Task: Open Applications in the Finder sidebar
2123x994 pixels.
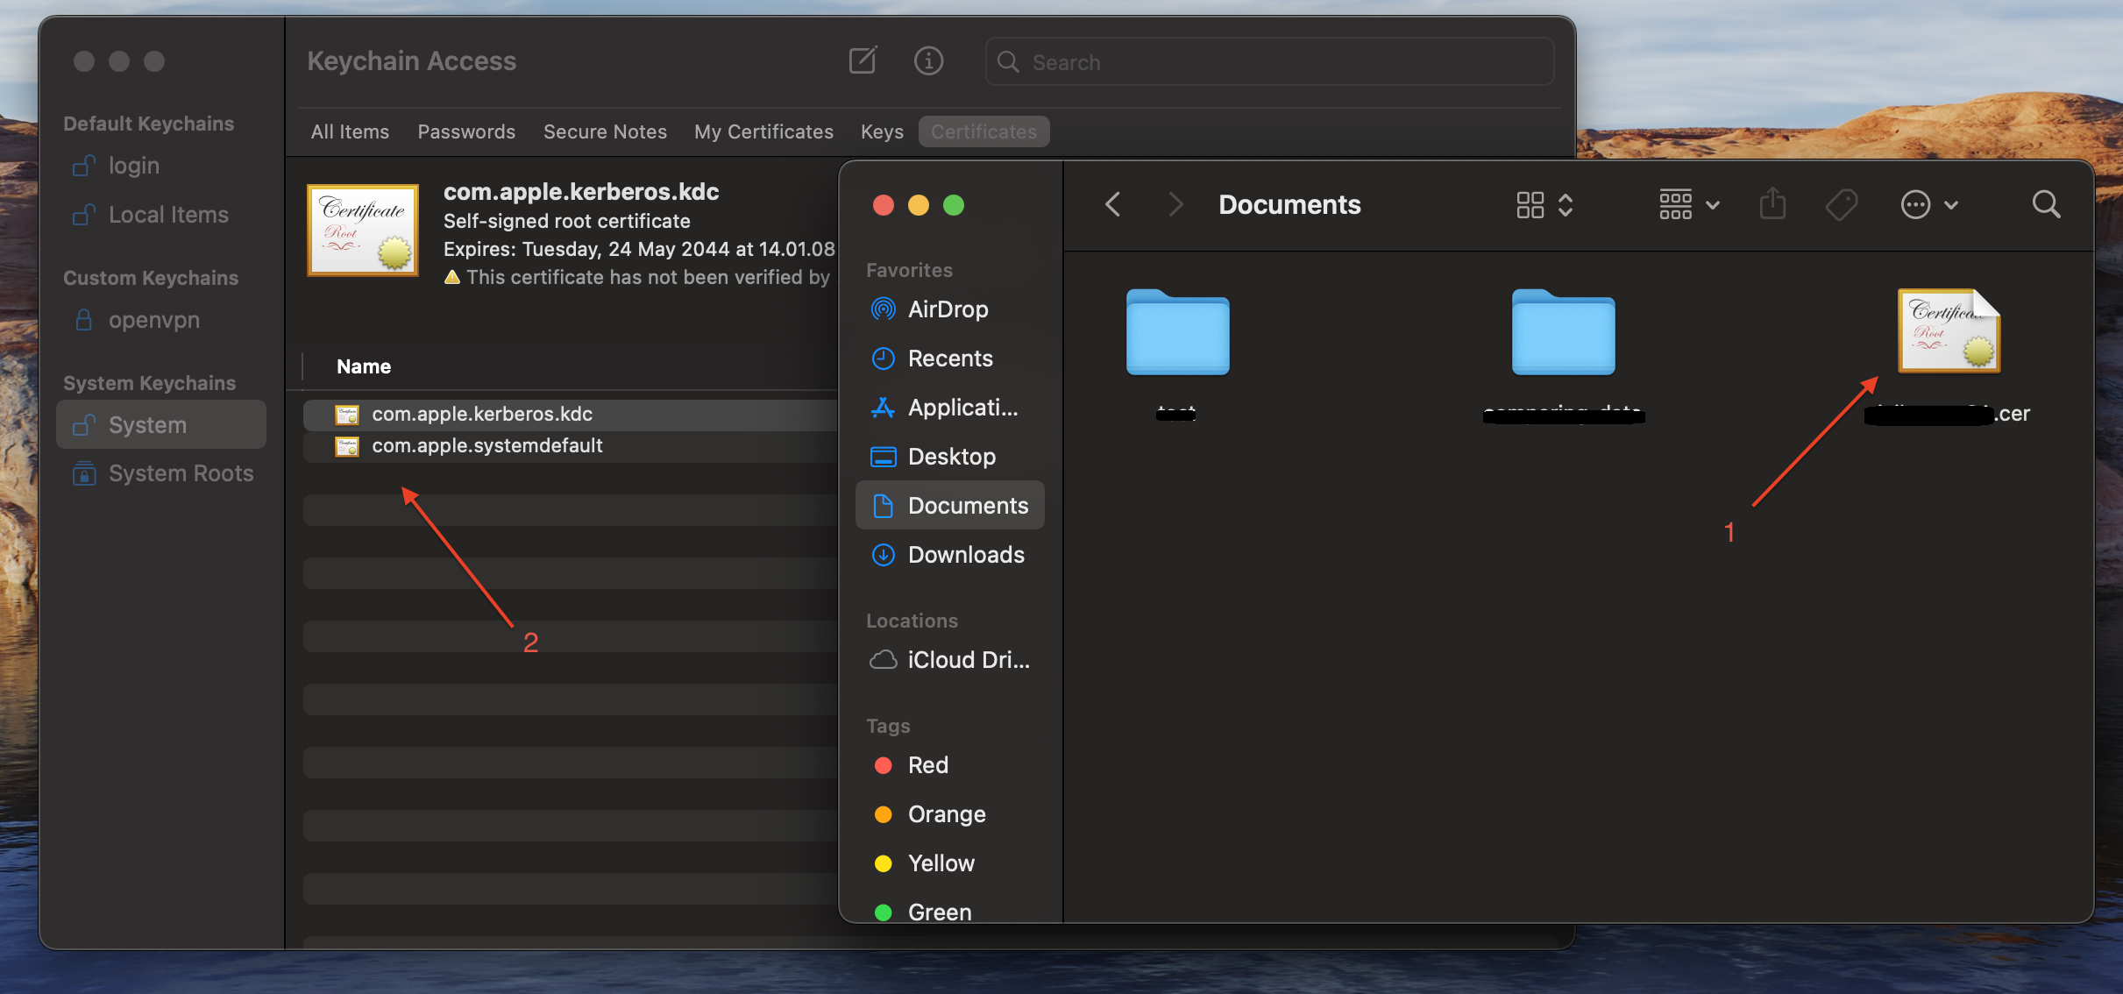Action: point(950,408)
